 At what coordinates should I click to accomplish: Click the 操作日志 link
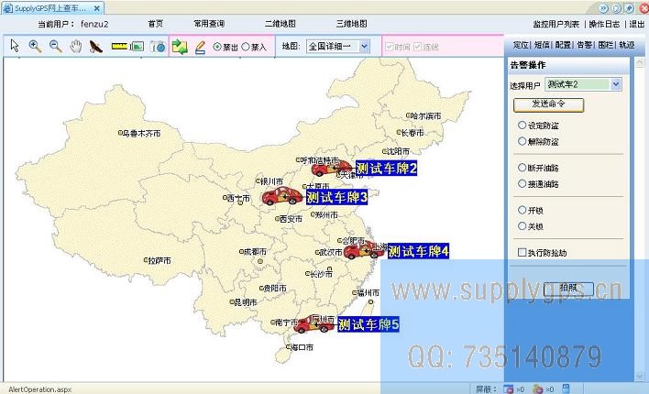click(x=603, y=24)
